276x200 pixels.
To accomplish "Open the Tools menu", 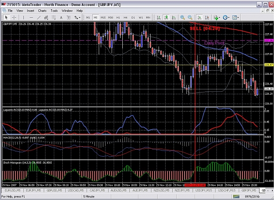I will [54, 11].
